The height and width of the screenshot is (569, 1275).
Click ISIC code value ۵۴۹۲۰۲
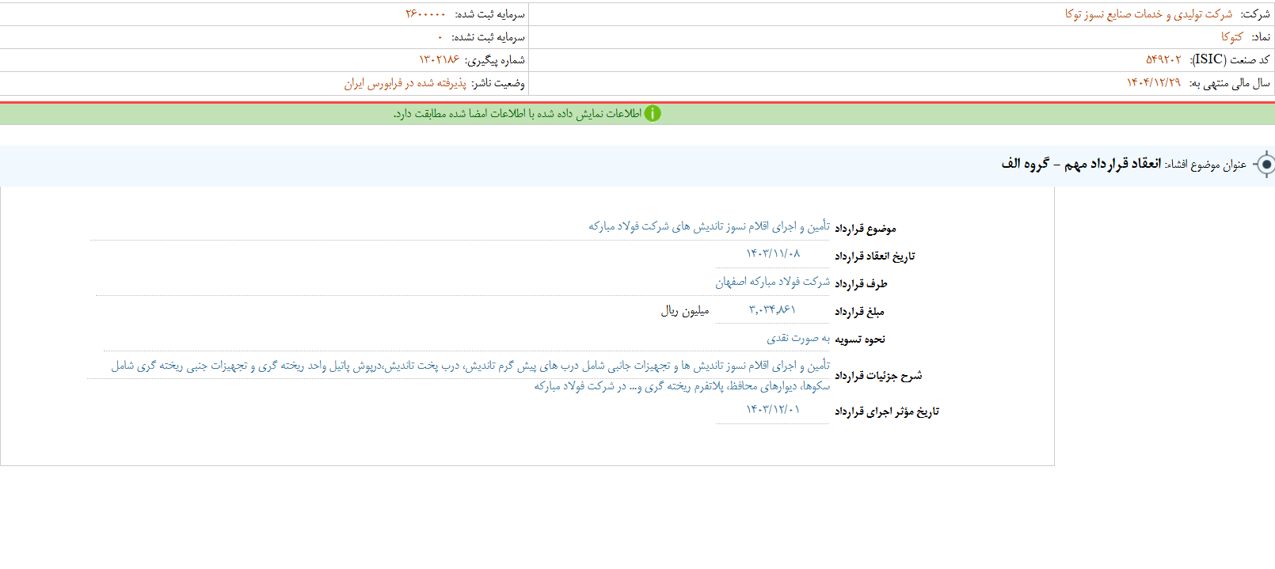tap(1163, 60)
